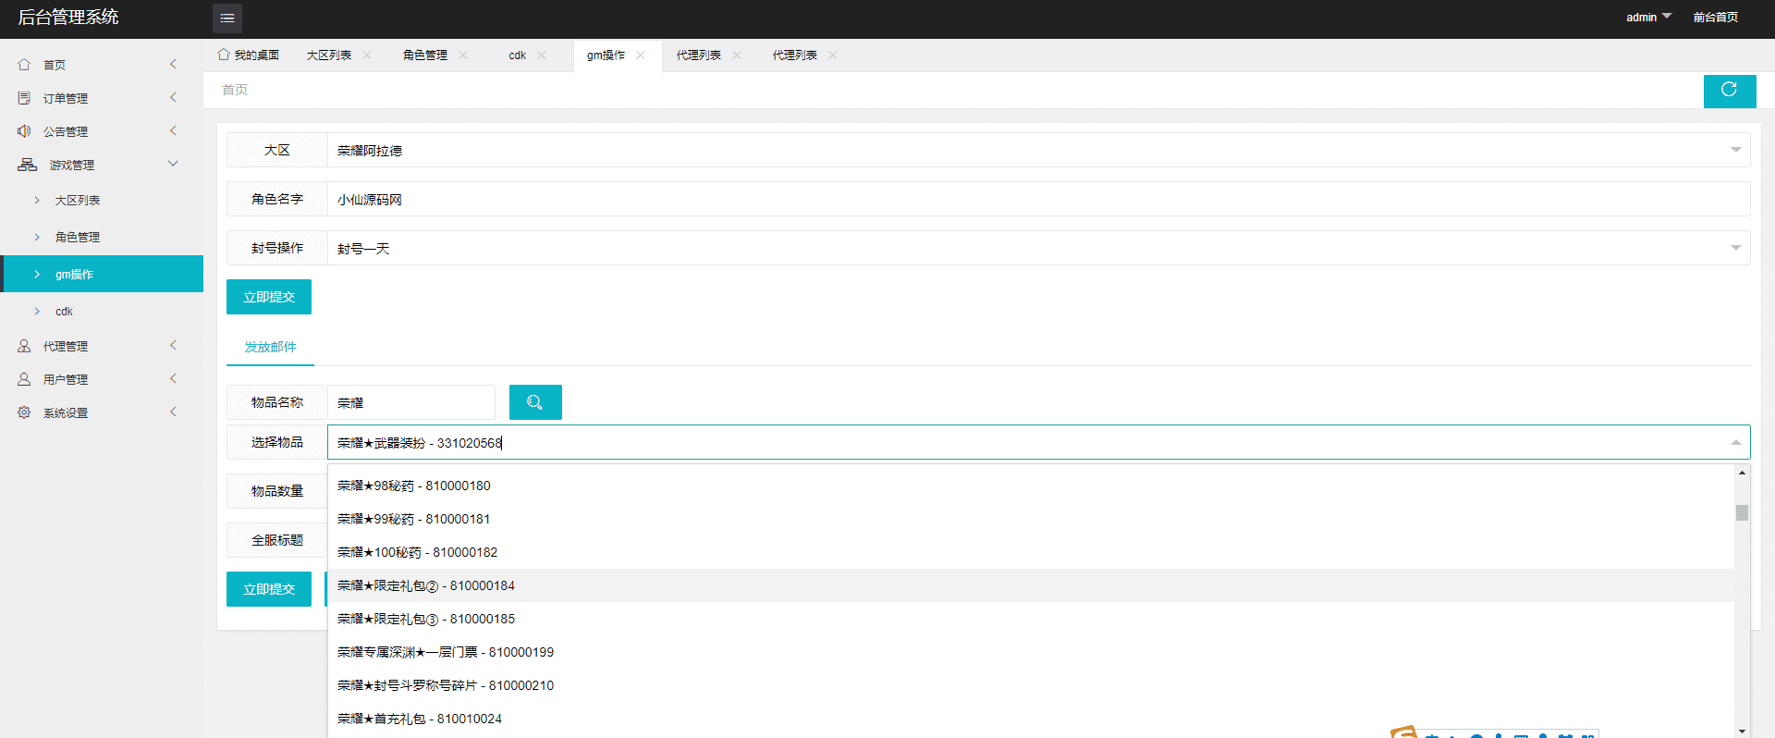Open the admin account dropdown
The height and width of the screenshot is (738, 1775).
(1648, 17)
